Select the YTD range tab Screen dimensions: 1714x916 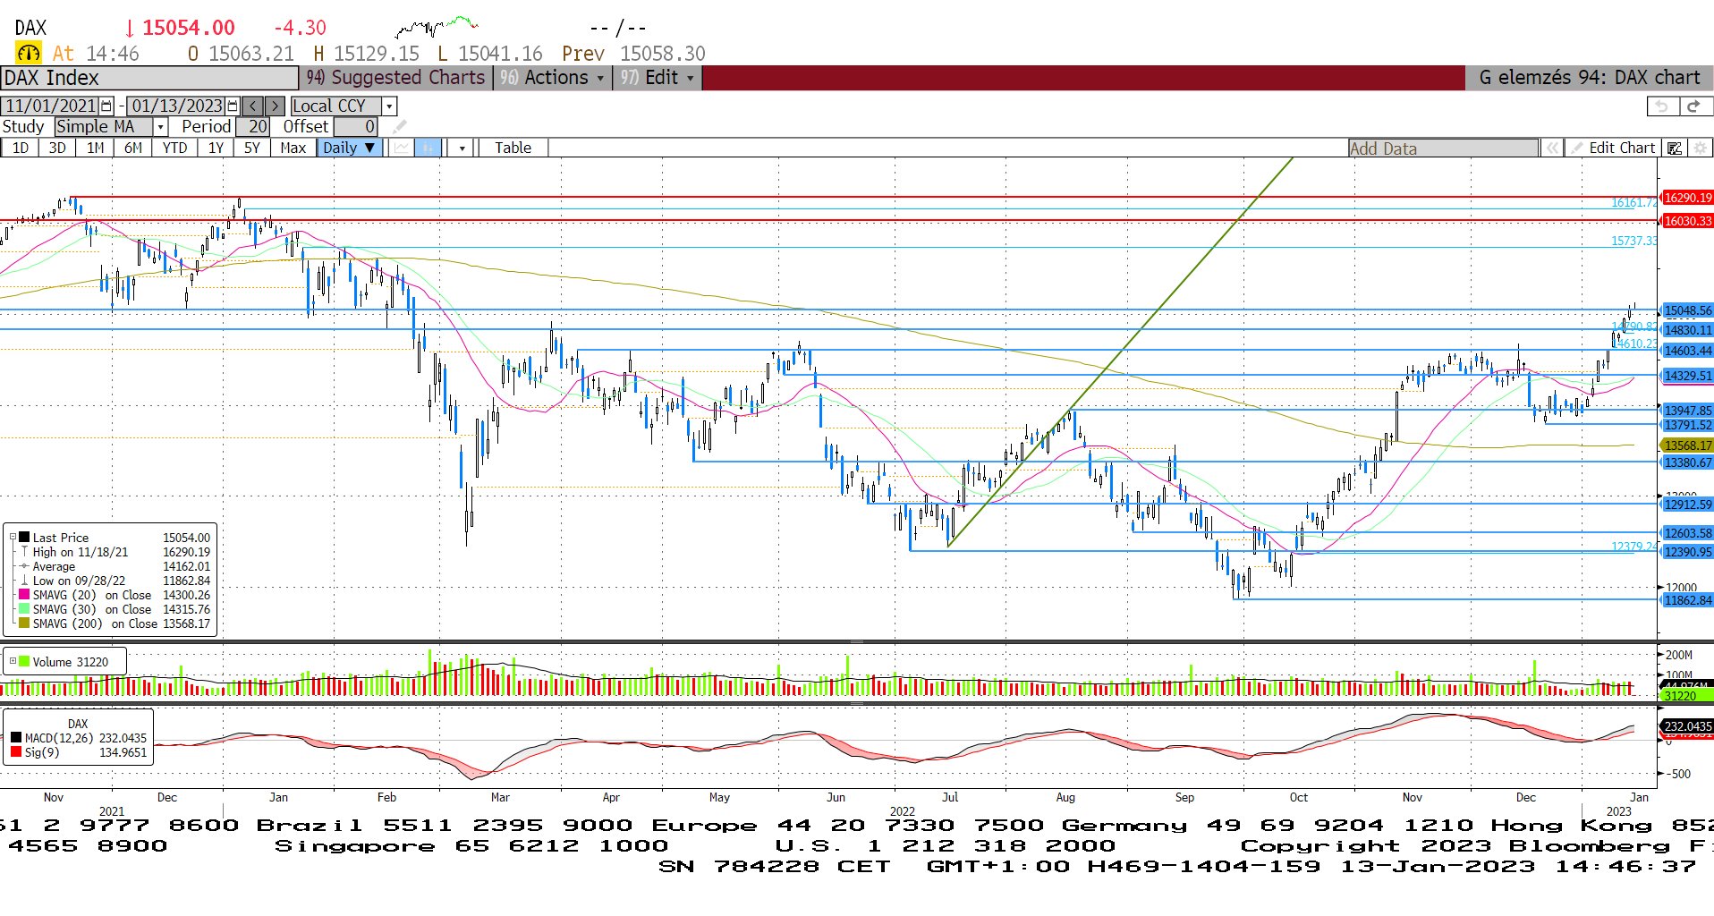pyautogui.click(x=174, y=148)
